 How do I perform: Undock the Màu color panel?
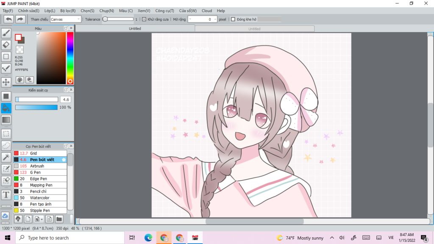66,28
